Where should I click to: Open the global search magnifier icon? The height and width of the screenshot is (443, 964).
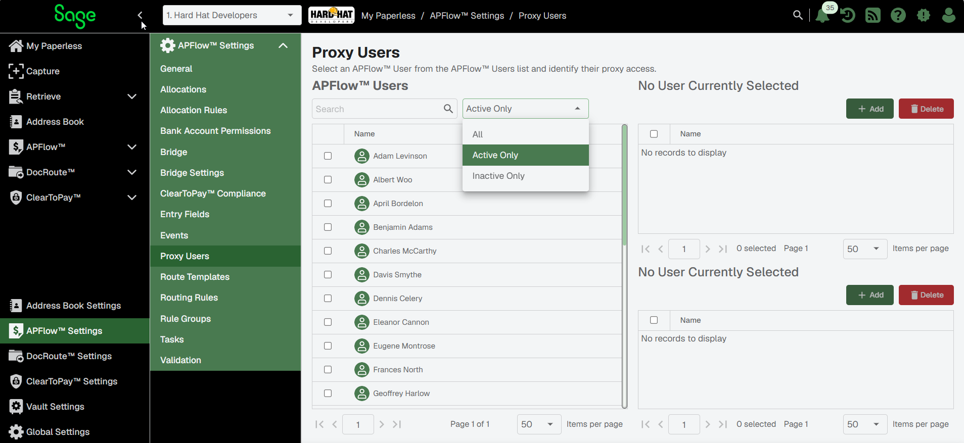798,15
